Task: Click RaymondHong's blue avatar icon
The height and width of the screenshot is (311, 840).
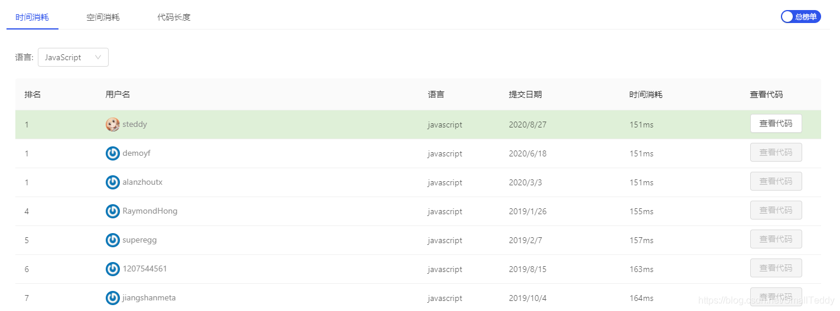Action: (112, 211)
